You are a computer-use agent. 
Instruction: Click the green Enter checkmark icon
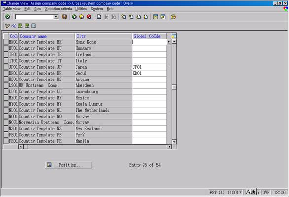(8, 17)
